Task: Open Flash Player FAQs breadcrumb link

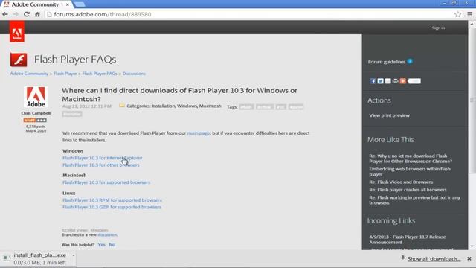Action: point(100,74)
